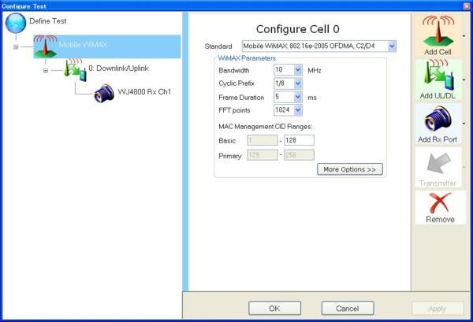Click the More Options >> button

pyautogui.click(x=350, y=169)
